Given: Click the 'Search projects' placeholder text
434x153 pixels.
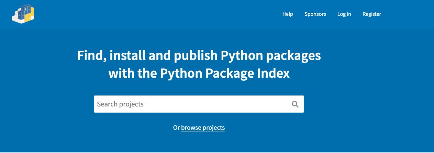Looking at the screenshot, I should [x=120, y=104].
